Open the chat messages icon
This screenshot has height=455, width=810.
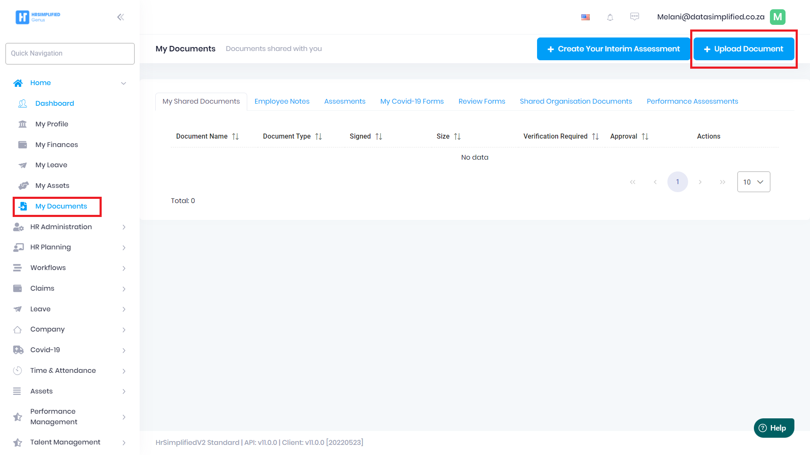634,17
